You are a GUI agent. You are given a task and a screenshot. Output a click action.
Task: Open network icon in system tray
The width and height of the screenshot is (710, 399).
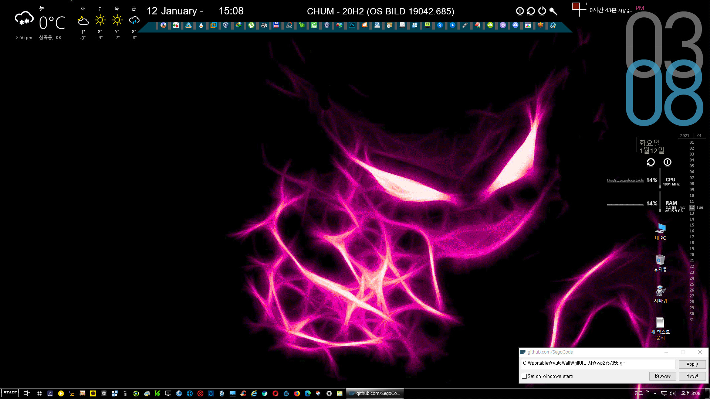pyautogui.click(x=664, y=393)
